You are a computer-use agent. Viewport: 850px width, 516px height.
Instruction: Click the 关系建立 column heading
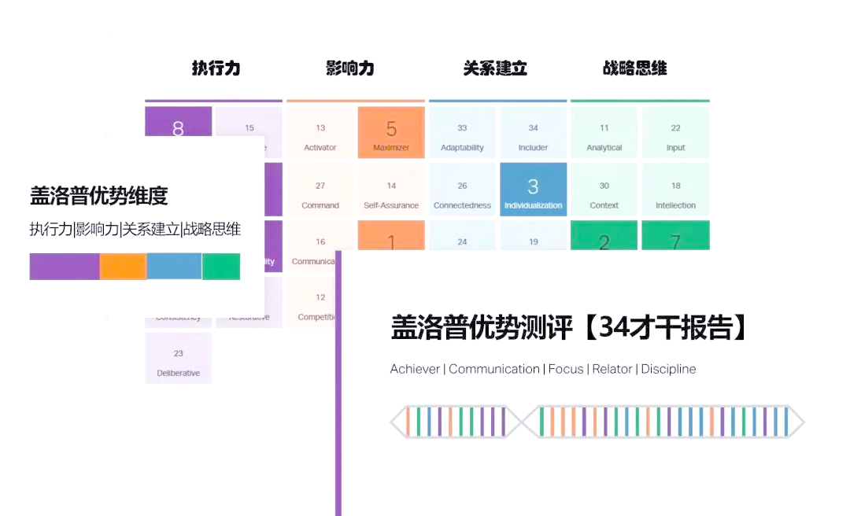point(495,68)
